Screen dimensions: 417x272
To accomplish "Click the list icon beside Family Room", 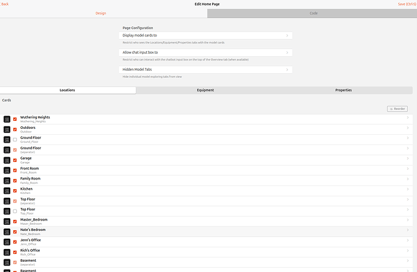I will point(7,180).
